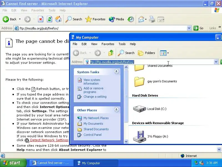Viewport: 222px width, 167px height.
Task: Click the Print icon in Internet Explorer
Action: click(x=152, y=19)
